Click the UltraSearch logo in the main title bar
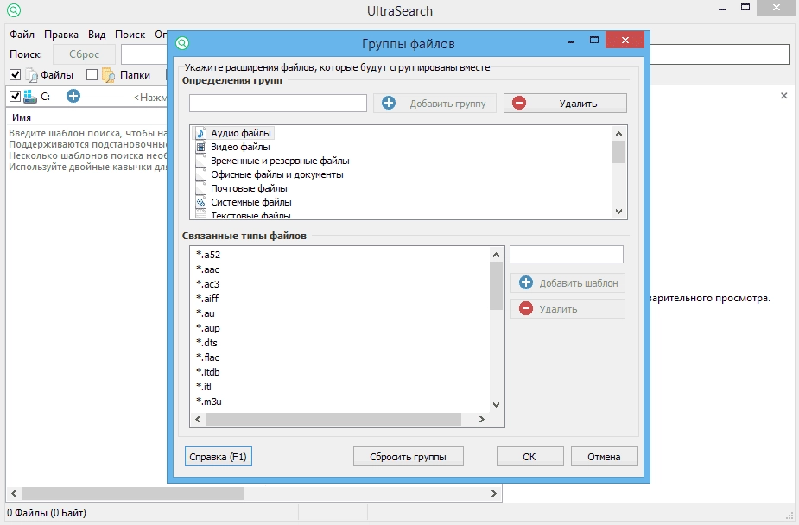Viewport: 799px width, 525px height. (x=15, y=10)
